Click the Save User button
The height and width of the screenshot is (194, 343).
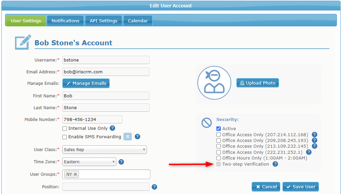[301, 187]
